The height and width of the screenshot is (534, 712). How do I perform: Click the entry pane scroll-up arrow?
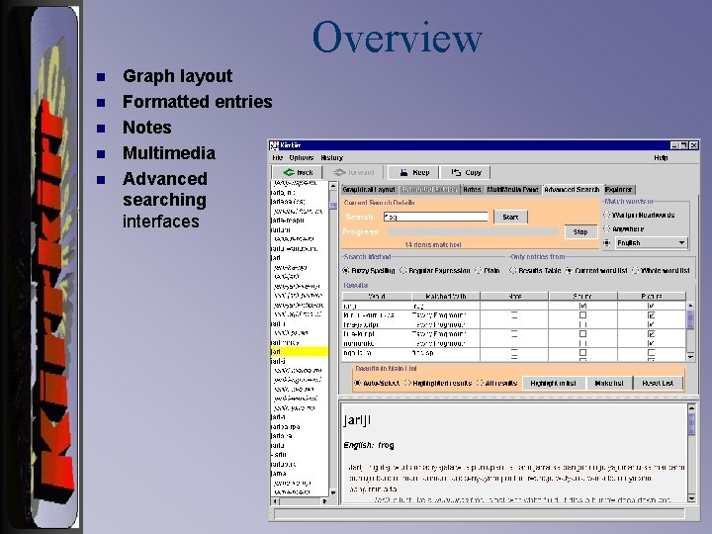pos(691,408)
